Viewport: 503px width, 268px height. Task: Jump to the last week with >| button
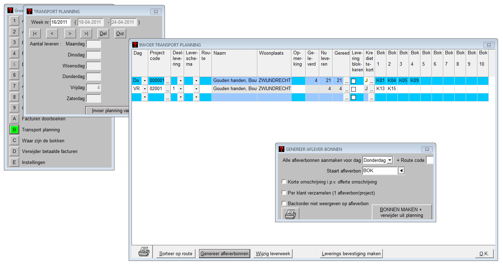coord(86,33)
